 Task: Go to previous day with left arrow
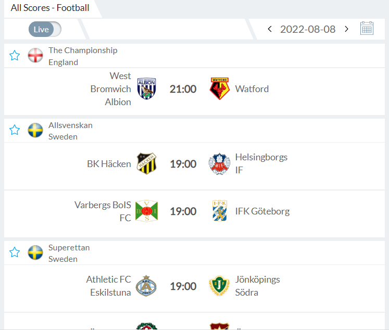[x=270, y=29]
